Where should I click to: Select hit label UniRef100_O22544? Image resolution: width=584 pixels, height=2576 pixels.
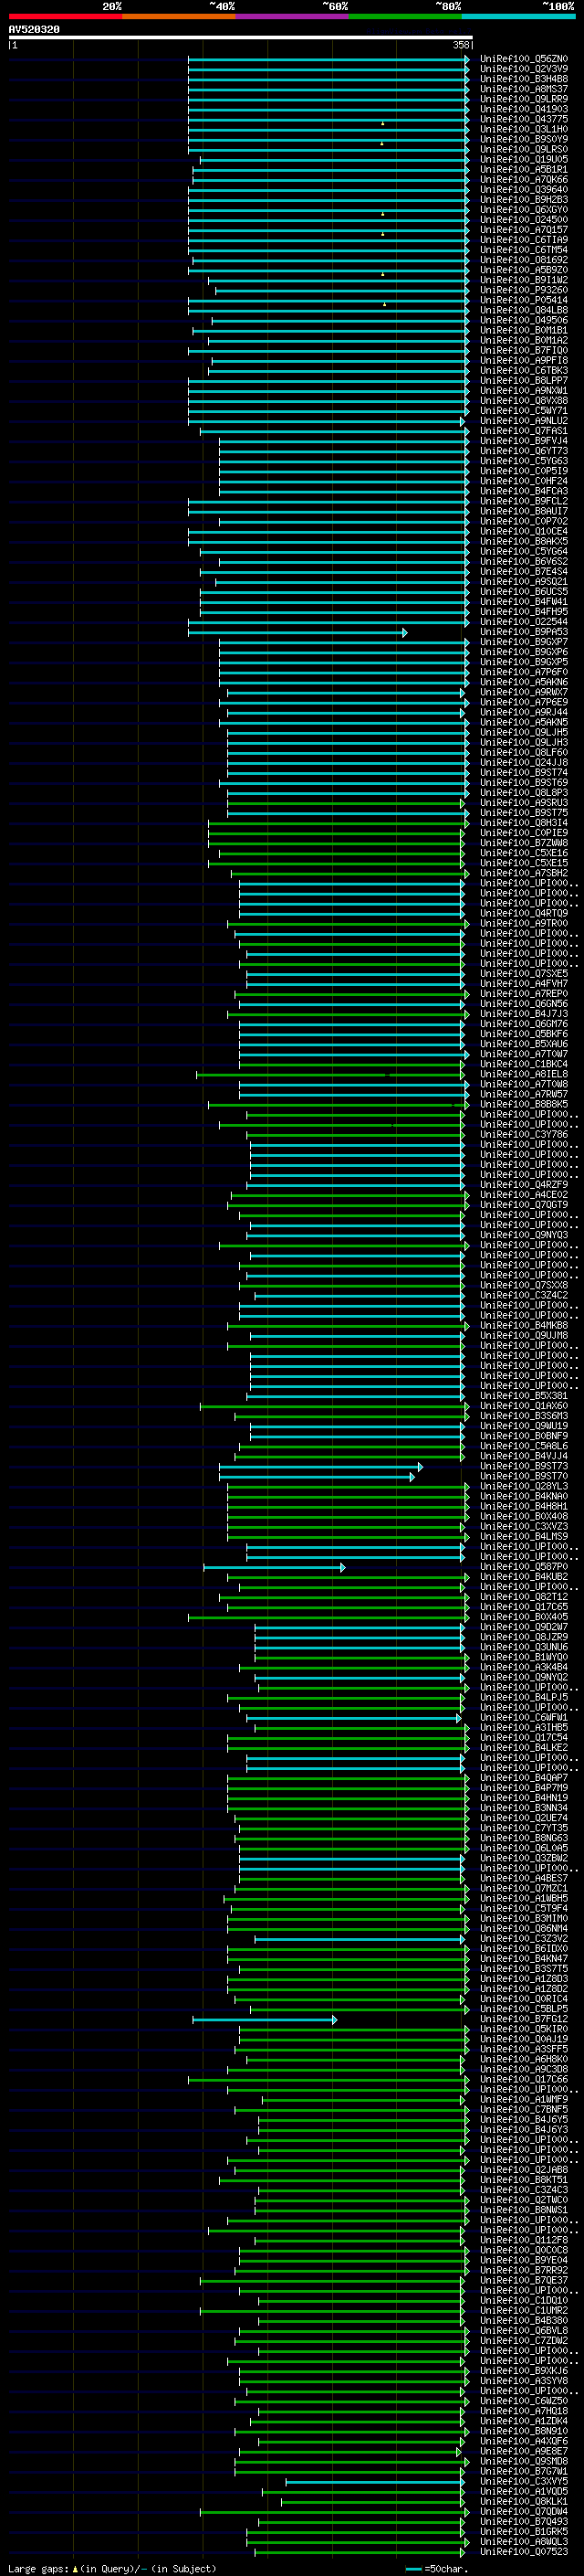[x=524, y=622]
